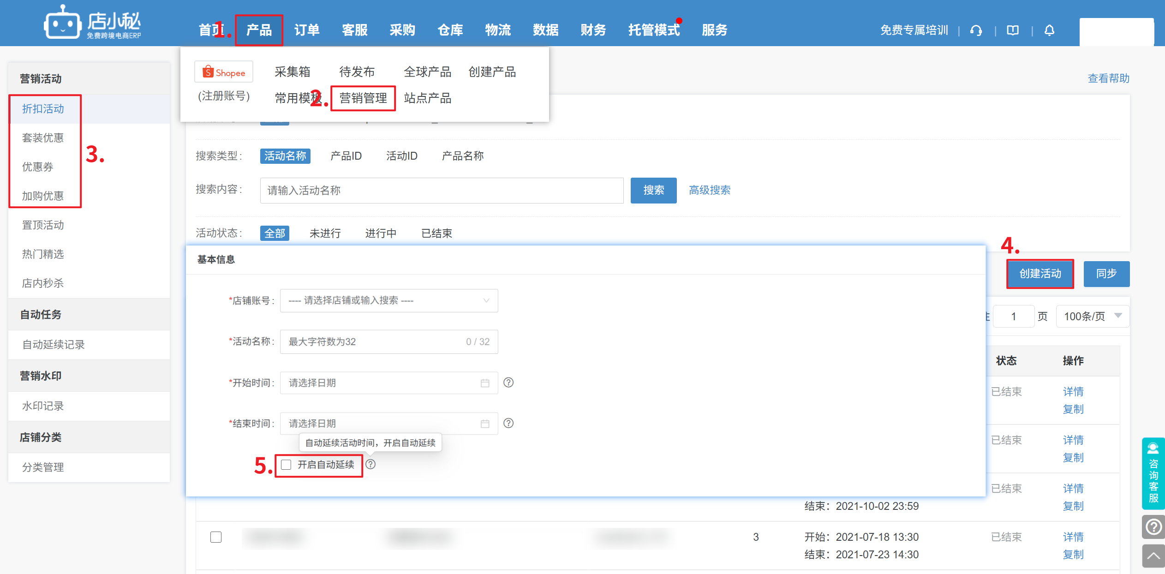Click the 创建活动 button
1165x574 pixels.
click(x=1040, y=274)
